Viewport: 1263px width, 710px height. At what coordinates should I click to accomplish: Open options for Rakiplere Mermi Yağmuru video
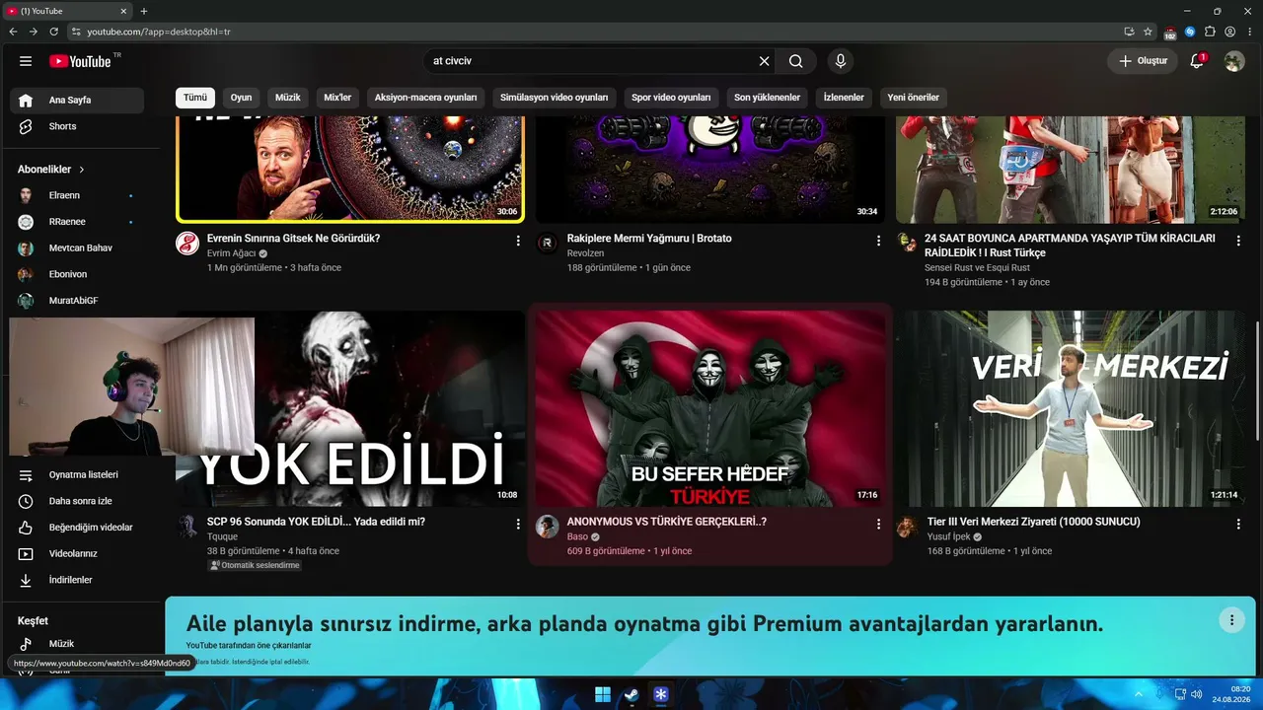[878, 241]
